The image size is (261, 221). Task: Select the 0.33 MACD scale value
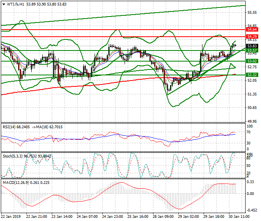coord(250,182)
